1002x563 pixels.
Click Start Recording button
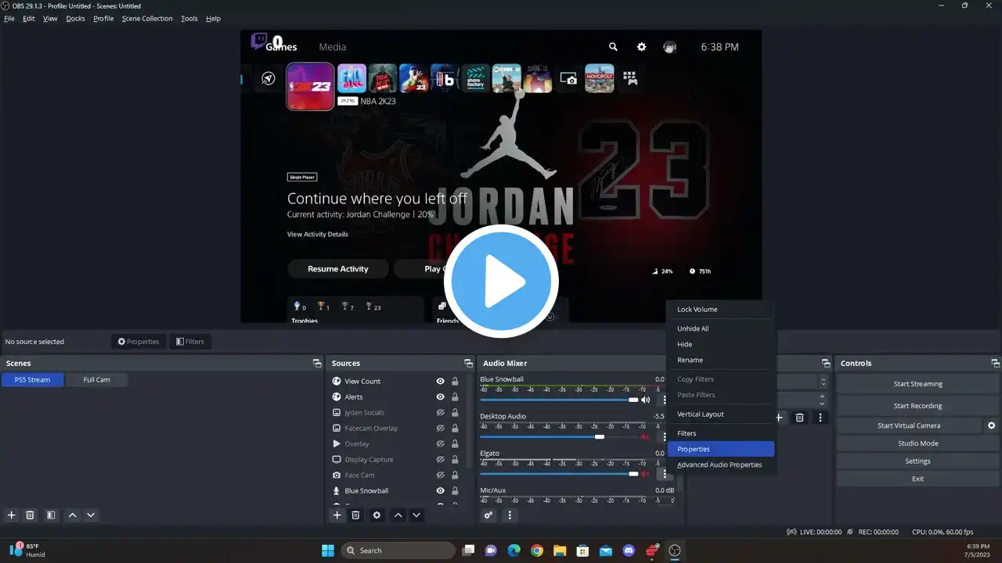tap(917, 406)
